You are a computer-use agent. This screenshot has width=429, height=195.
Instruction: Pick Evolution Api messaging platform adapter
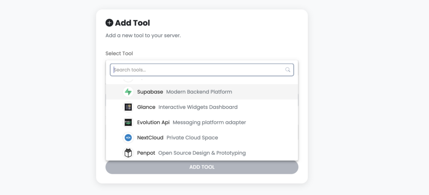202,122
